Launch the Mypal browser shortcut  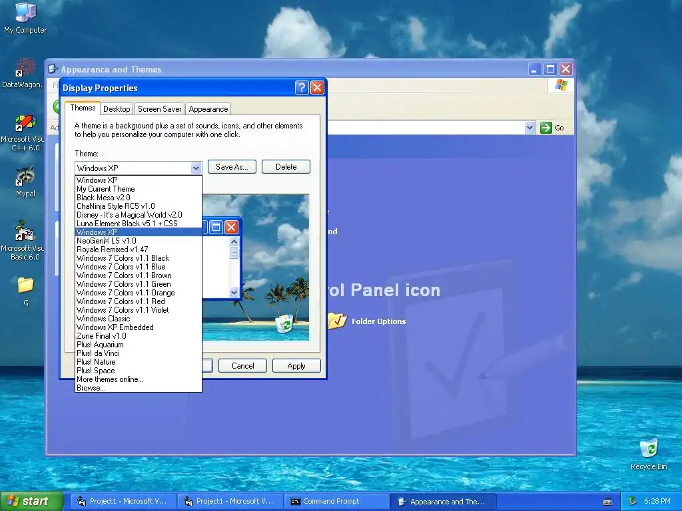point(25,181)
